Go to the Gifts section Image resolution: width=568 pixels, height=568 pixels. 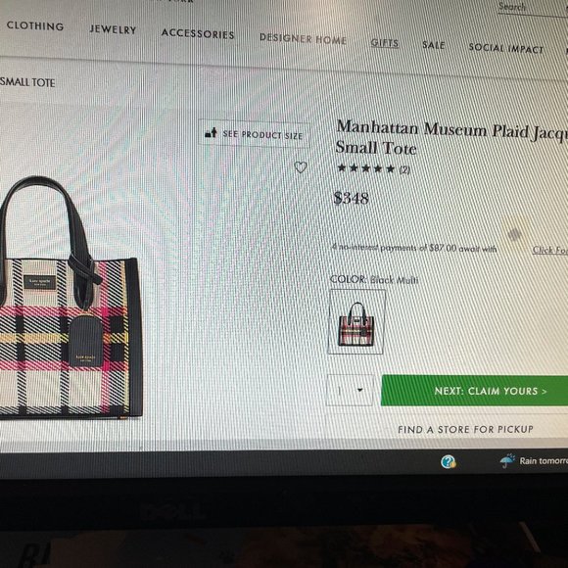(x=384, y=43)
